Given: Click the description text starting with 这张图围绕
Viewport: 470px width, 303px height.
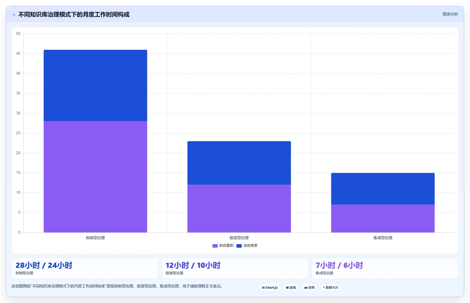Looking at the screenshot, I should coord(117,286).
